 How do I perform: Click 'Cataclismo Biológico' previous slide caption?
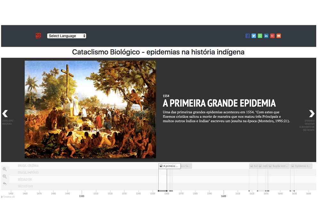tap(8, 122)
